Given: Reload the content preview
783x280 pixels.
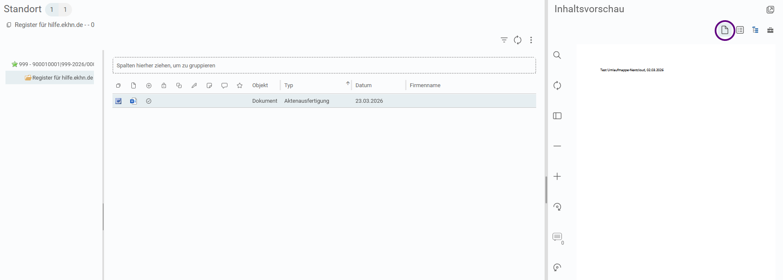Looking at the screenshot, I should [x=557, y=85].
